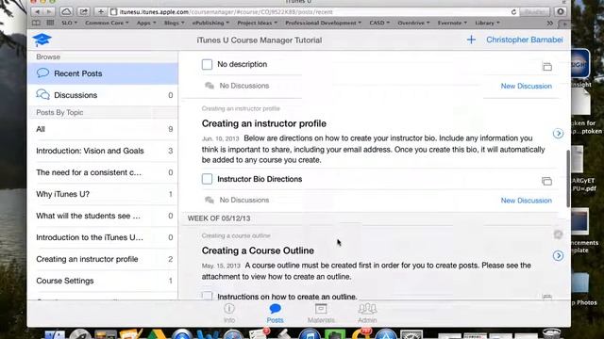Image resolution: width=604 pixels, height=339 pixels.
Task: Select the Course Settings topic
Action: (x=103, y=281)
